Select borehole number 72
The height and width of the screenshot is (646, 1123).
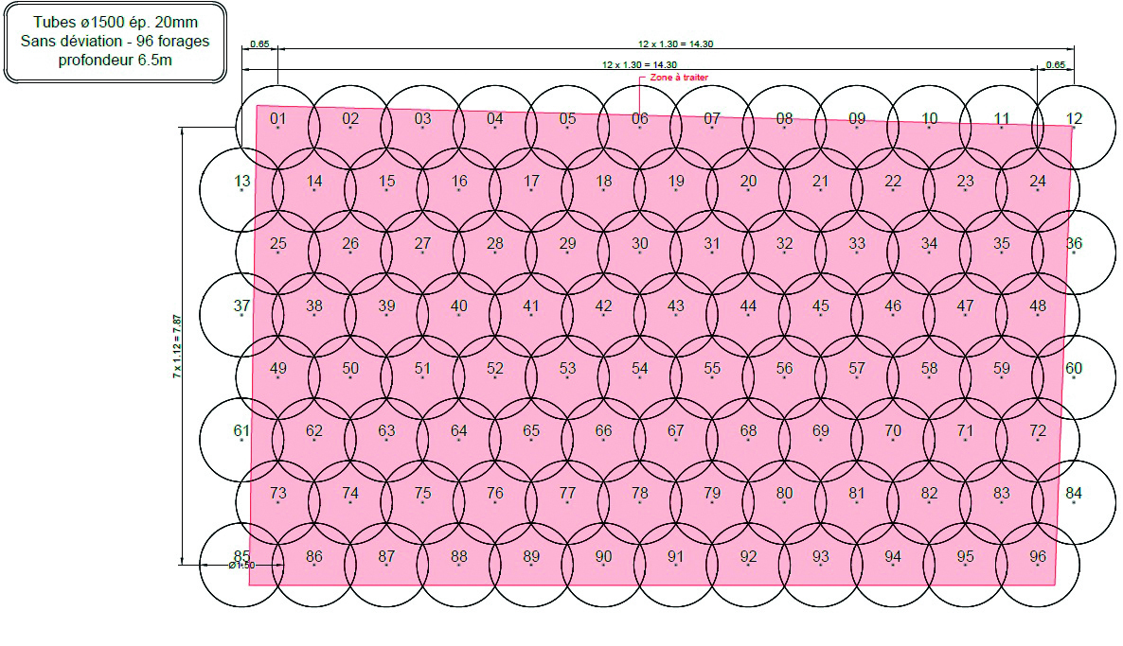tap(1038, 430)
